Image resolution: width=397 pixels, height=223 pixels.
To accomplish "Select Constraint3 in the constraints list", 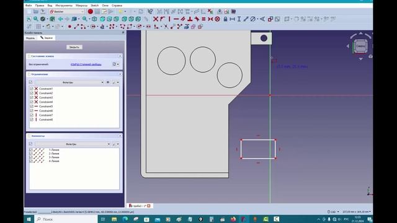I will coord(46,98).
